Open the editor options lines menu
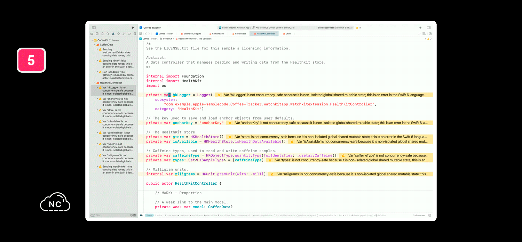This screenshot has height=242, width=522. tap(424, 34)
